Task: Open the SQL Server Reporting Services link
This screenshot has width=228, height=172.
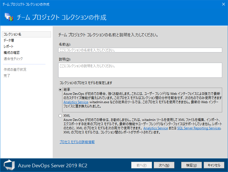Action: point(199,128)
